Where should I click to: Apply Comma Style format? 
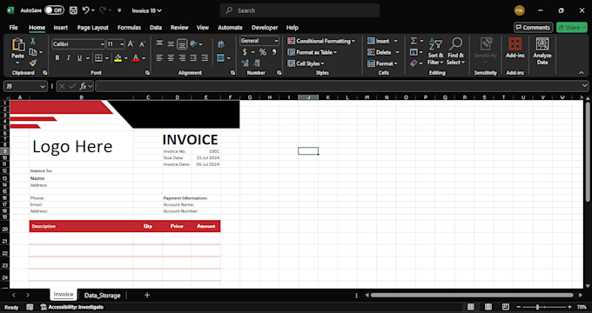click(274, 52)
